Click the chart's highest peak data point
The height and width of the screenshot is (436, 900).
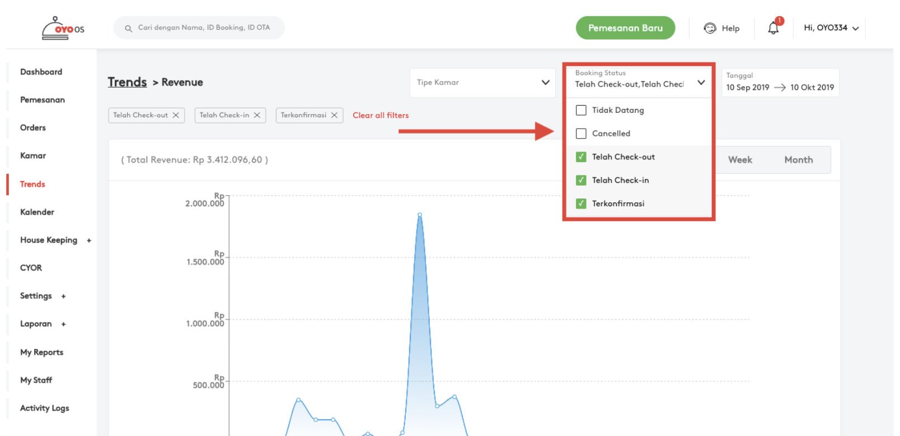420,215
